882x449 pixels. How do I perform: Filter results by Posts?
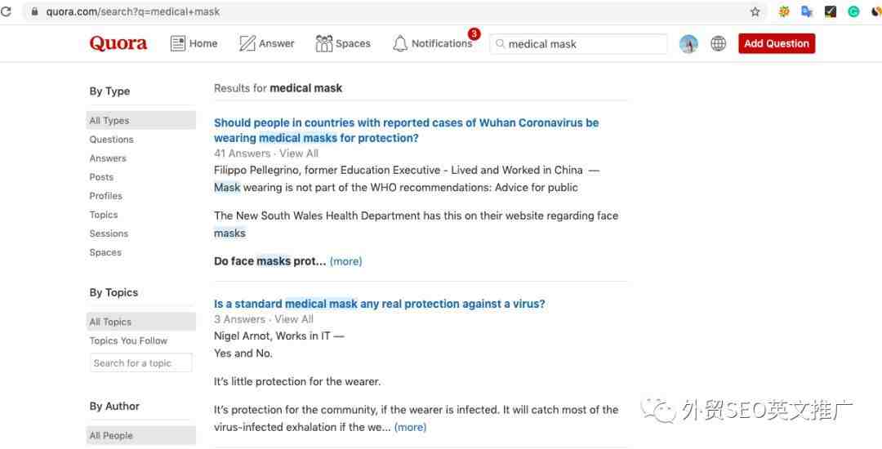coord(101,177)
